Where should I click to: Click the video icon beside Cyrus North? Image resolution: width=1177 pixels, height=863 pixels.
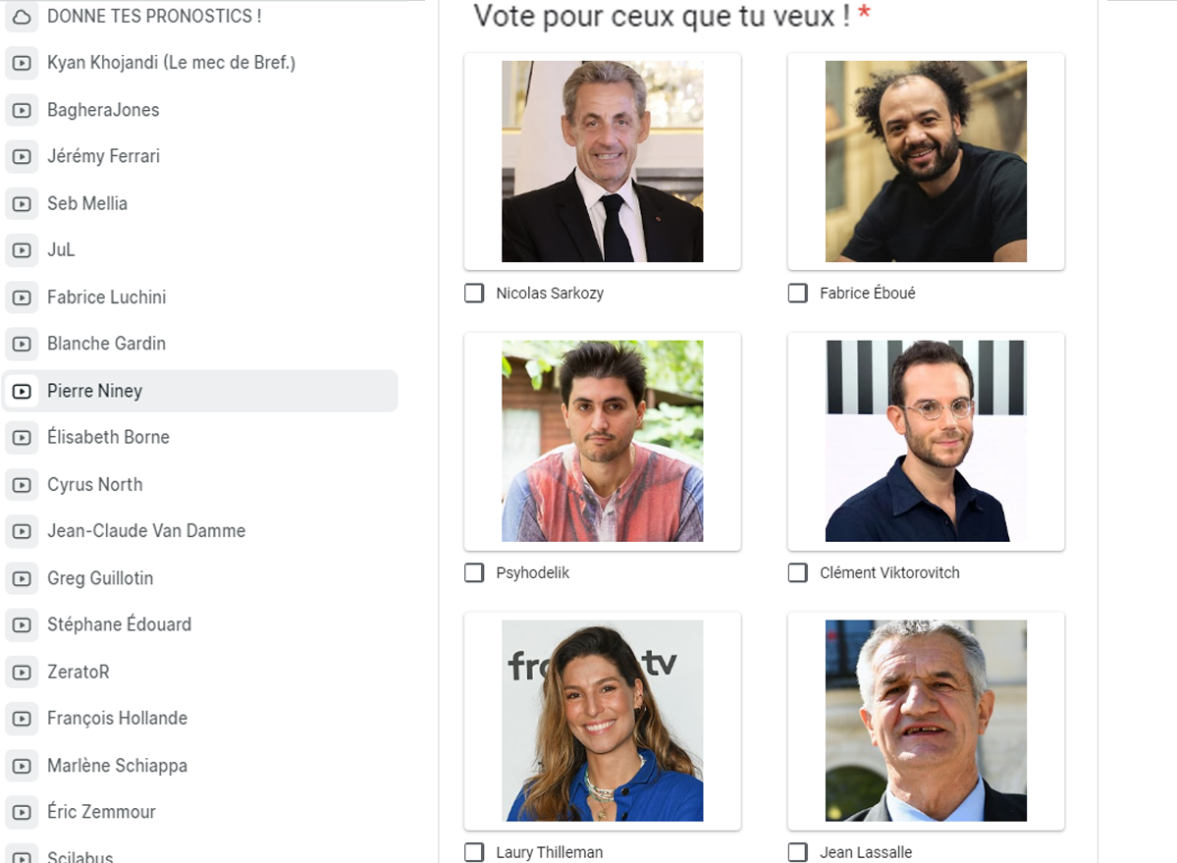(22, 485)
